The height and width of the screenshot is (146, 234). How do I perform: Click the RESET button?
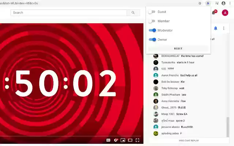coord(178,49)
